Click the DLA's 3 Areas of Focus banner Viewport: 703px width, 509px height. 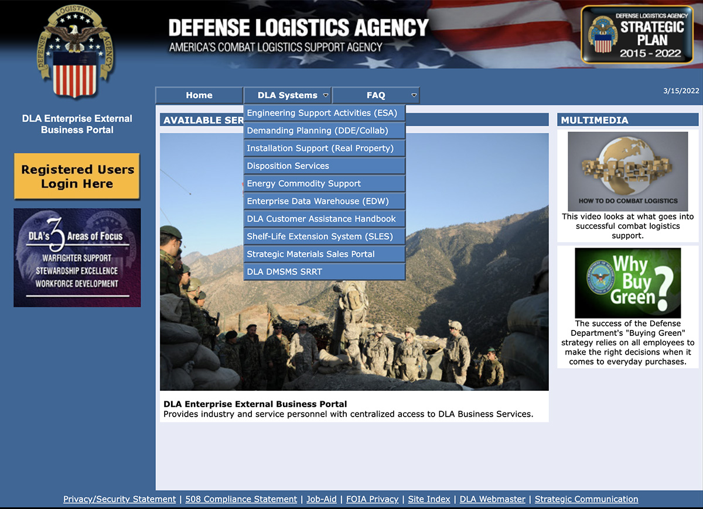pos(77,257)
